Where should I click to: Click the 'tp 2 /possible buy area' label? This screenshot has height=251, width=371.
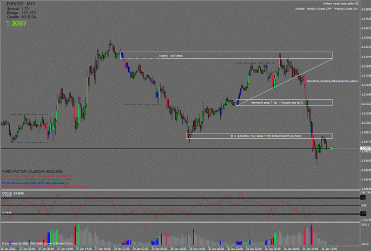tap(266, 136)
